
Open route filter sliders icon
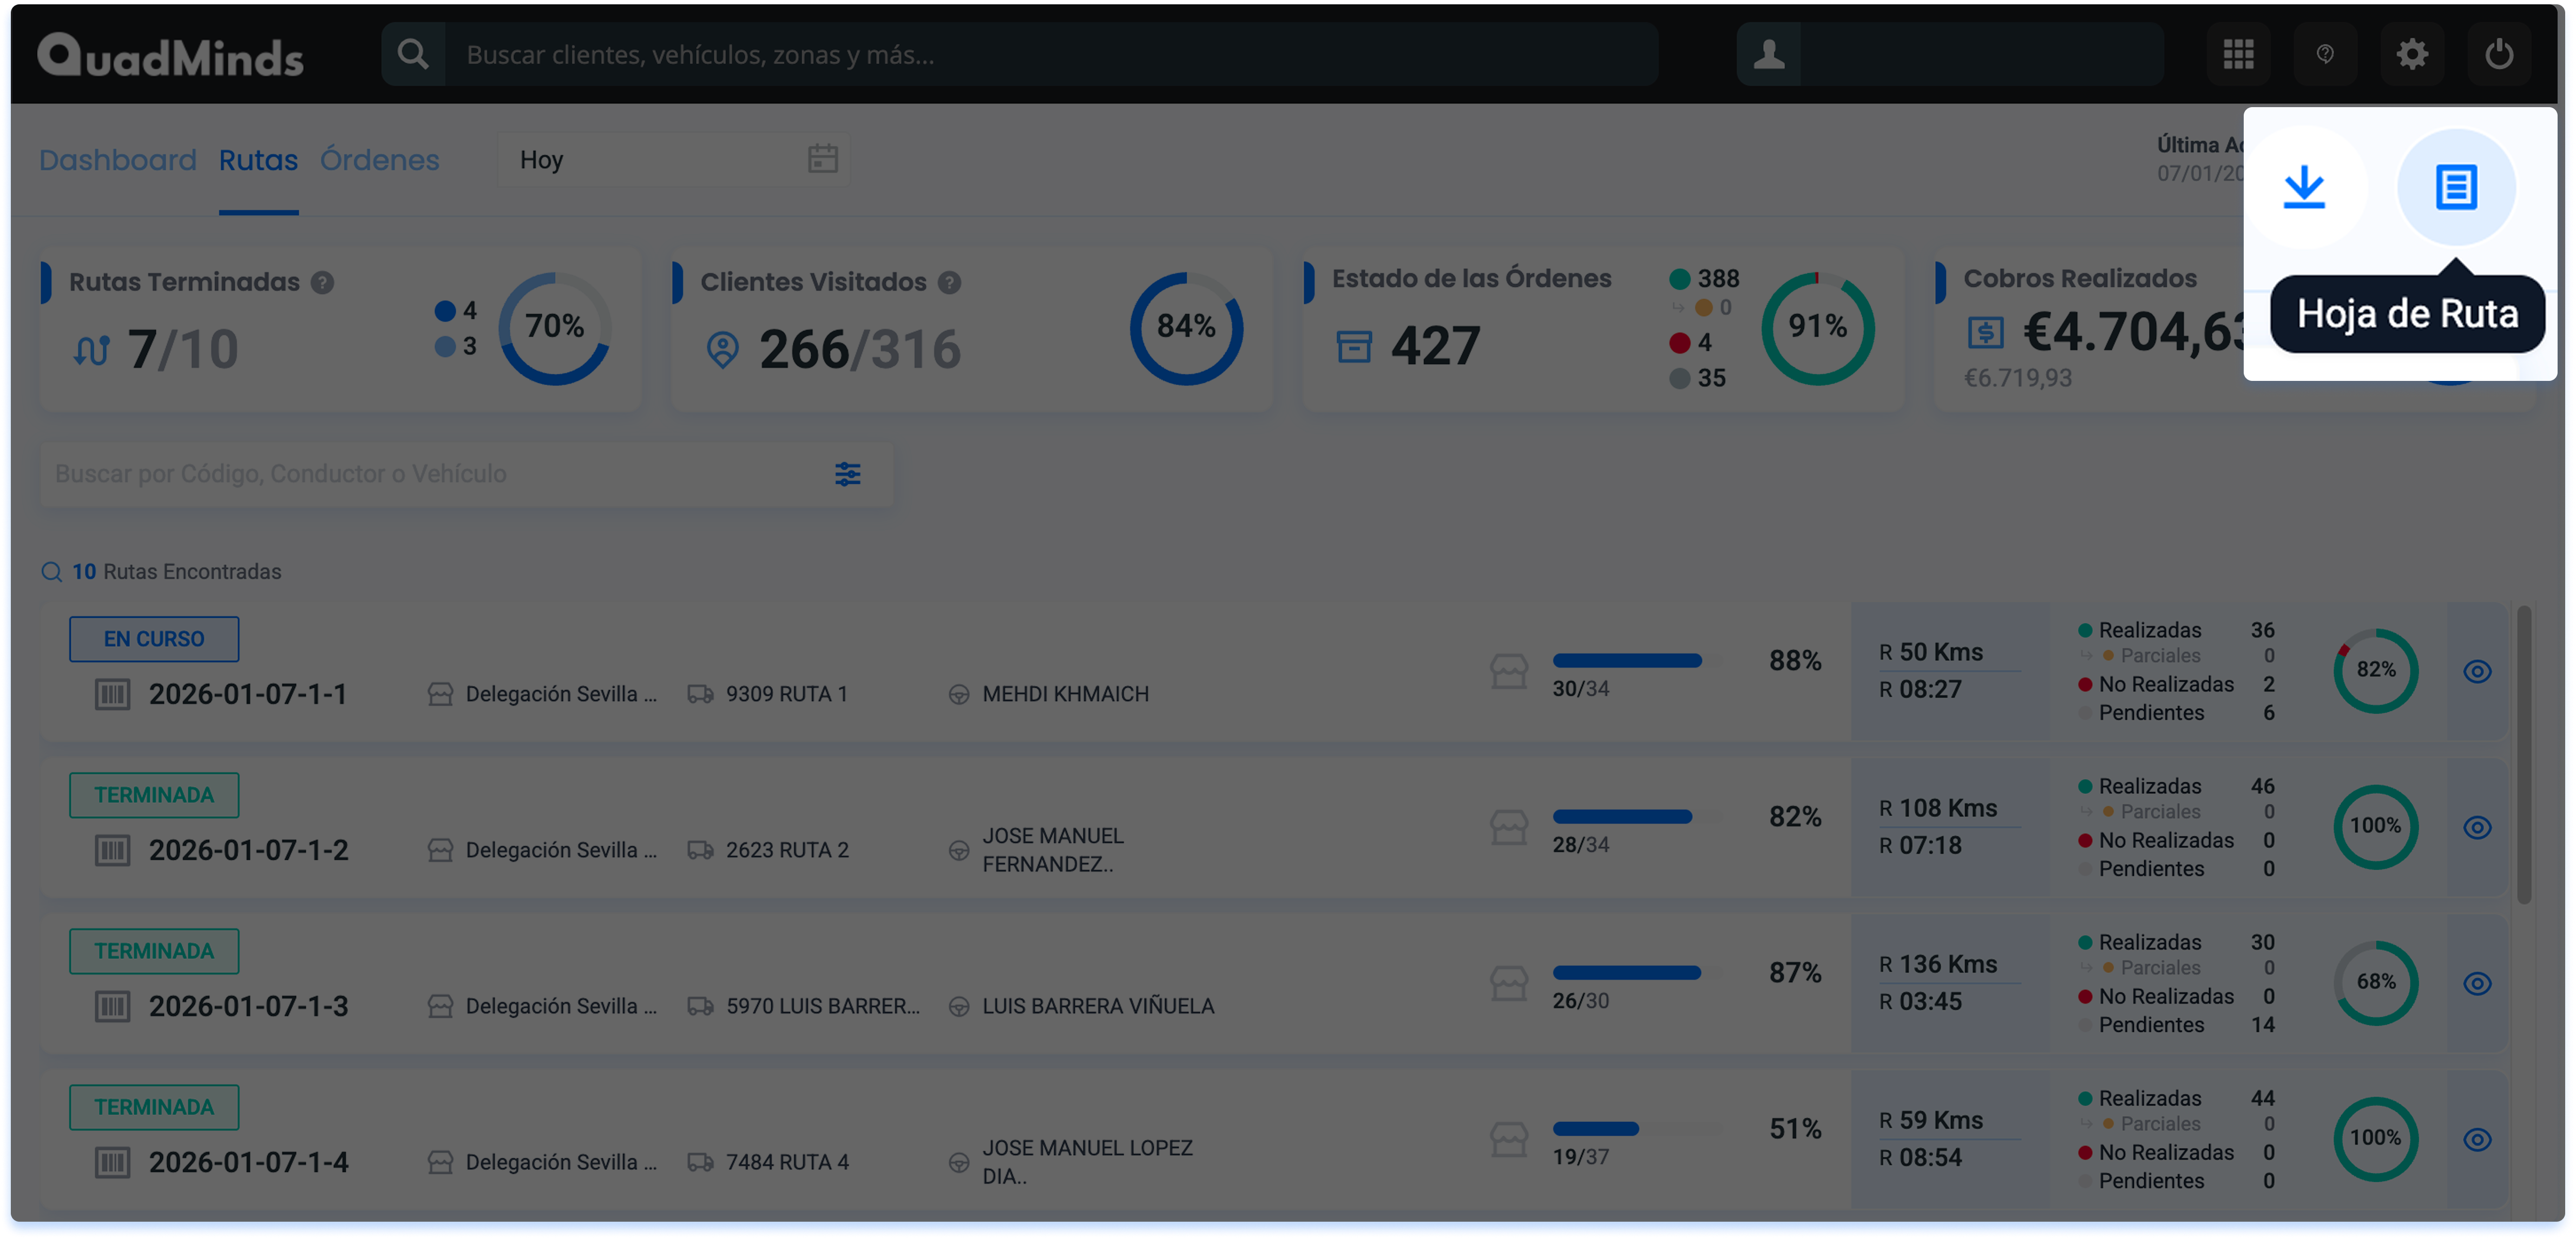coord(847,474)
